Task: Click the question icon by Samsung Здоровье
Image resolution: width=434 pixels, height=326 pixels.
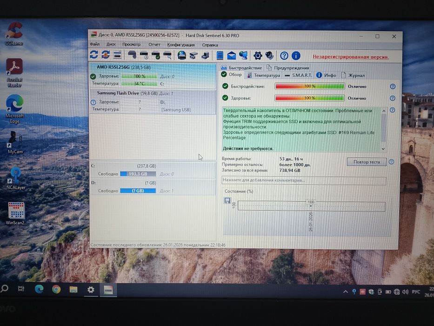Action: [x=93, y=102]
